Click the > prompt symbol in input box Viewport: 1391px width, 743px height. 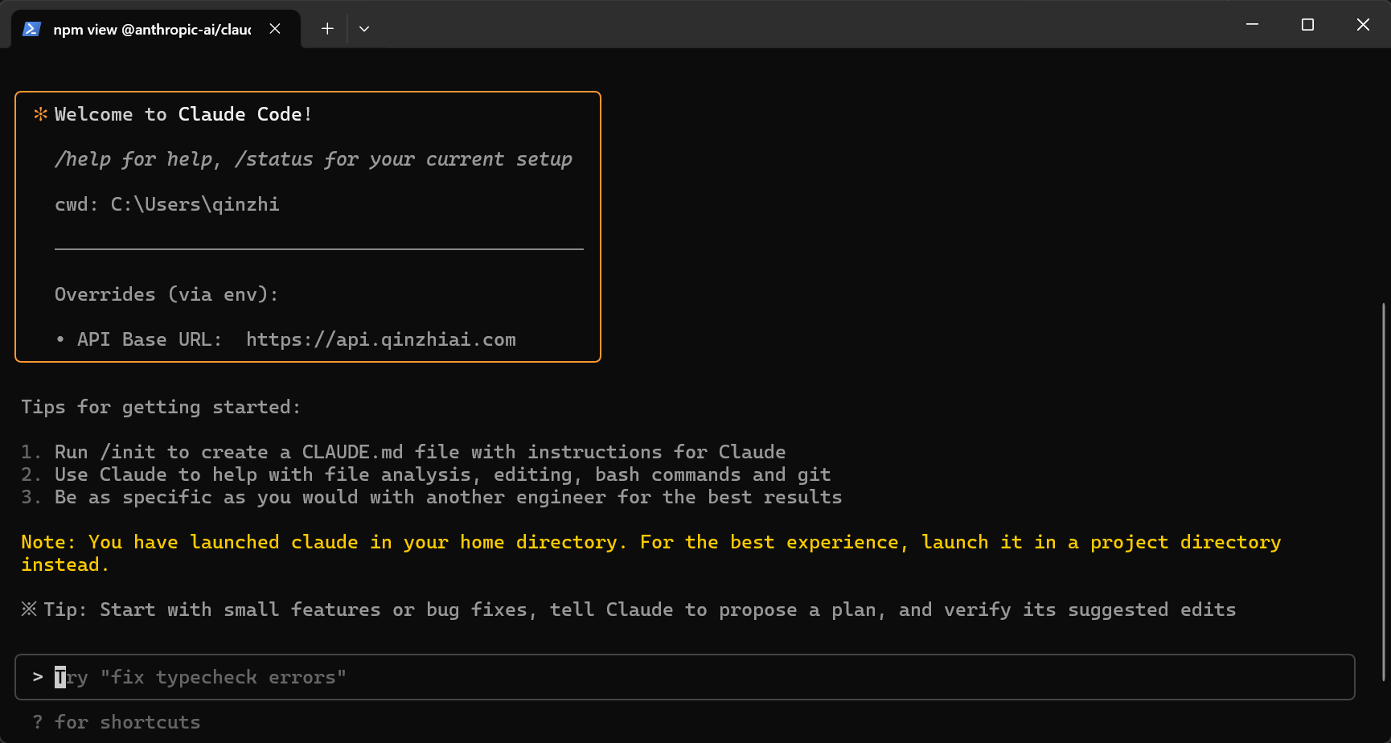click(38, 677)
